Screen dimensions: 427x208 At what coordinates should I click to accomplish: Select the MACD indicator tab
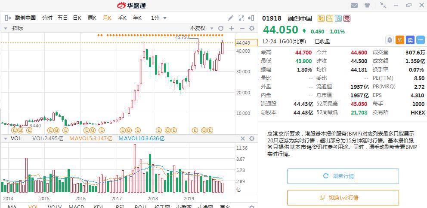click(x=76, y=206)
